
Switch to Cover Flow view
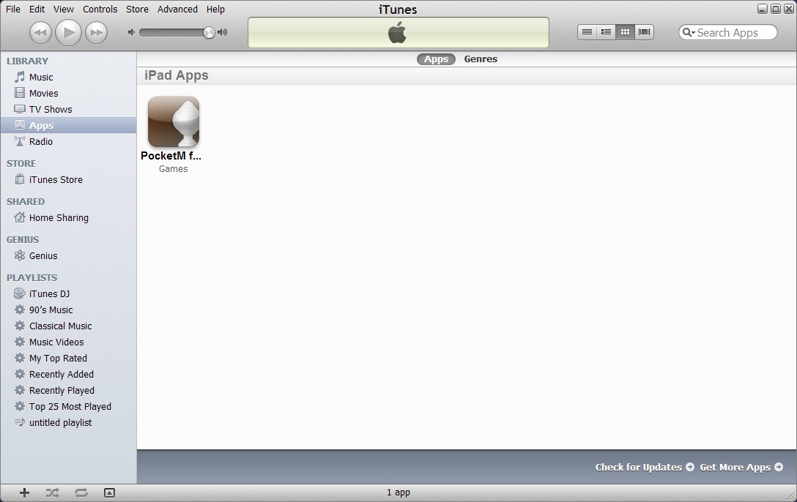[x=644, y=32]
